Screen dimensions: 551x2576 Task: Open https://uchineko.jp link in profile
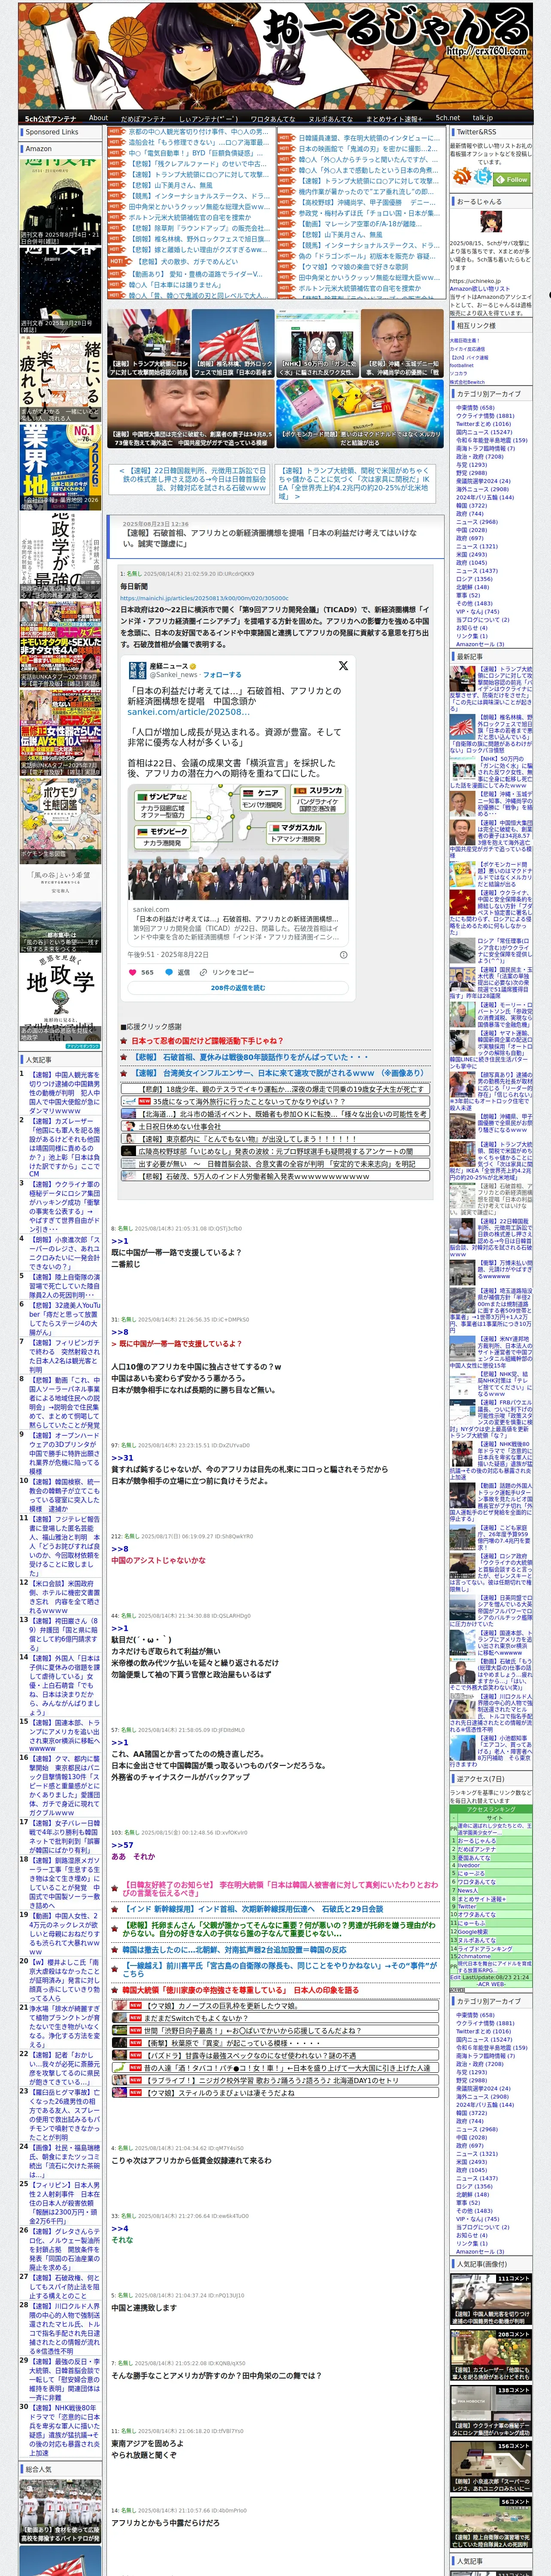475,281
